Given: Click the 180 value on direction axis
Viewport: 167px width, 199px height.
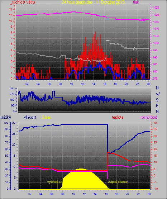Looking at the screenshot, I should point(12,100).
